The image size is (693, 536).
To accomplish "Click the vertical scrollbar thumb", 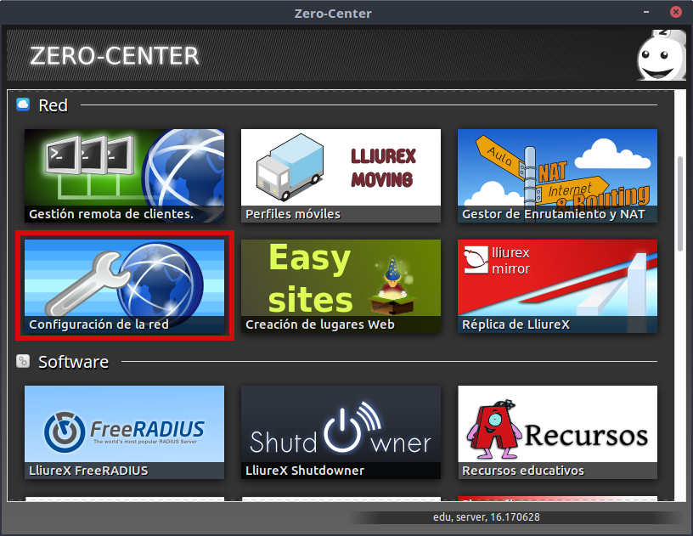I will pyautogui.click(x=679, y=202).
